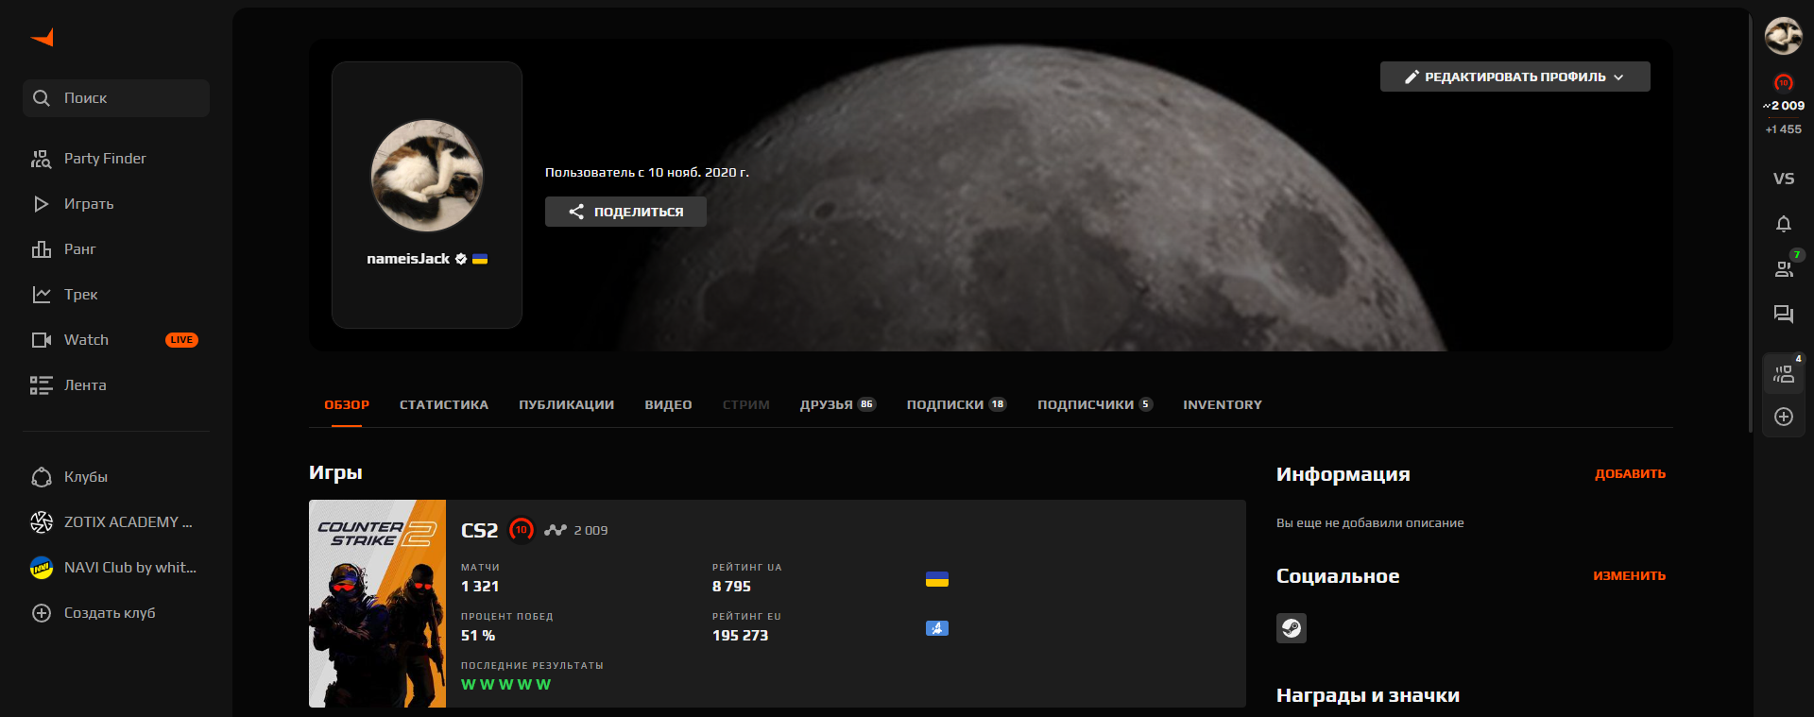Expand the Редактировать профиль dropdown
The image size is (1814, 717).
click(1515, 77)
